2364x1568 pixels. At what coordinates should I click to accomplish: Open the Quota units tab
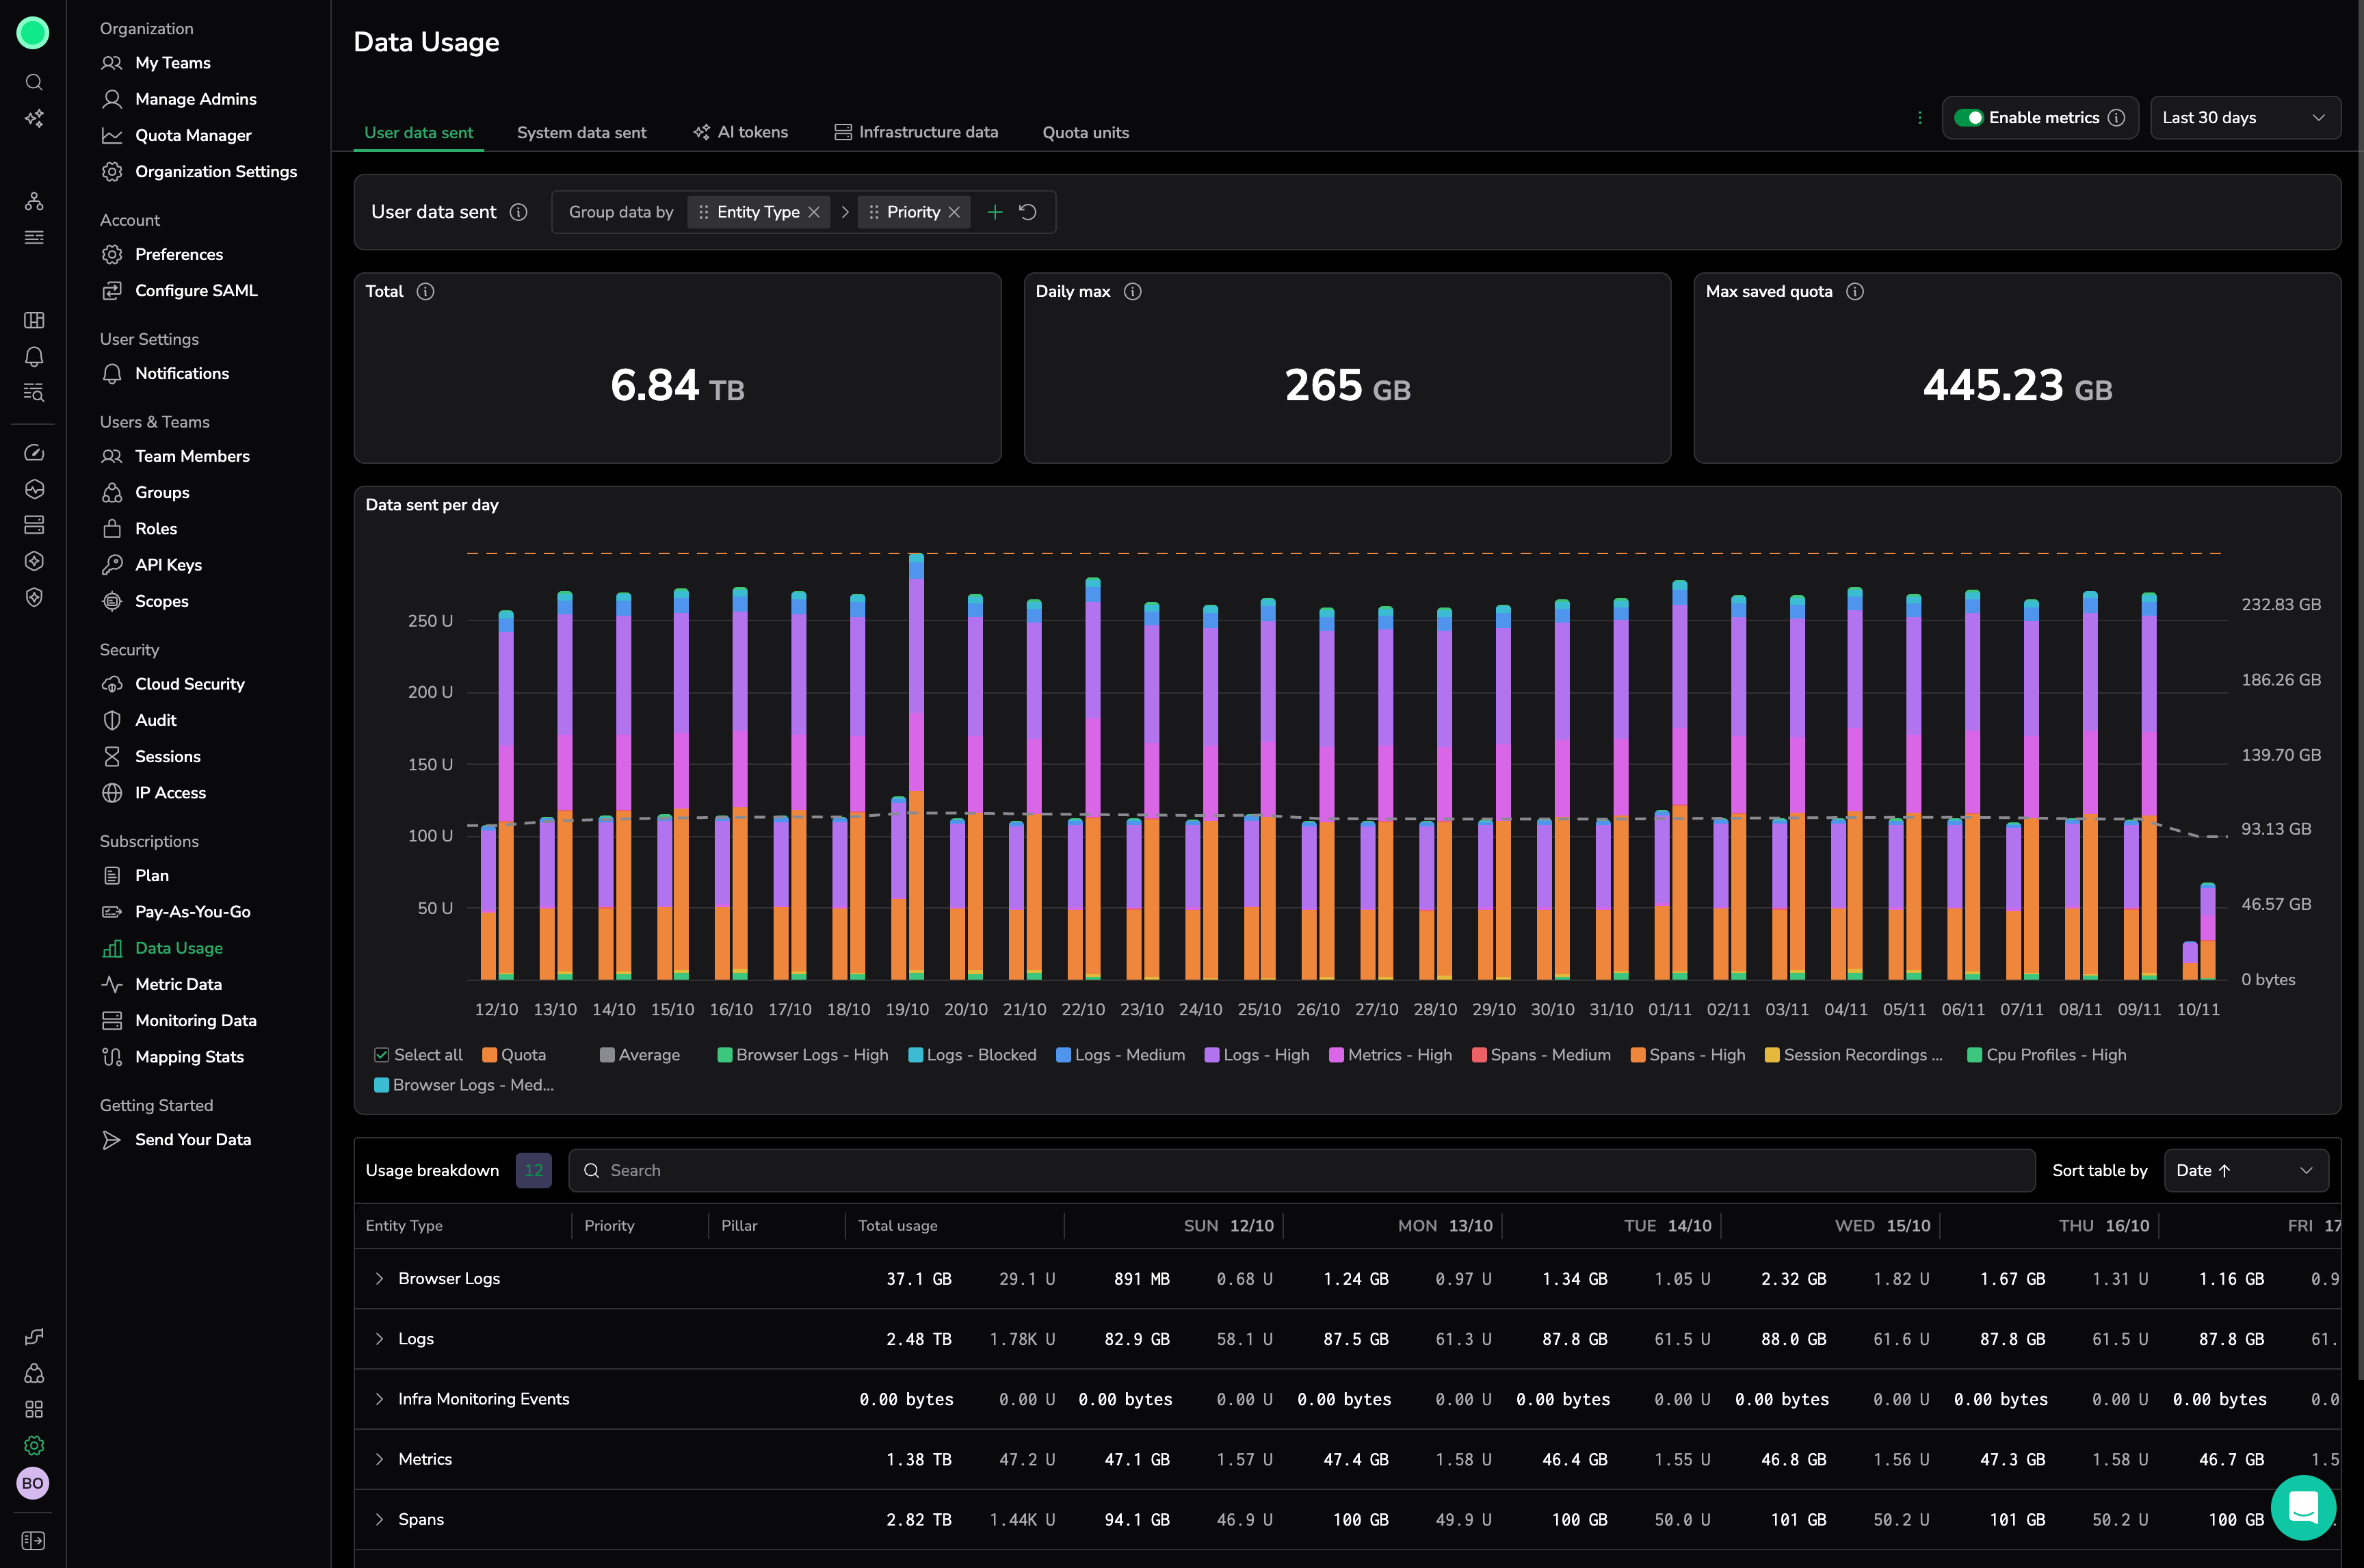[x=1085, y=133]
